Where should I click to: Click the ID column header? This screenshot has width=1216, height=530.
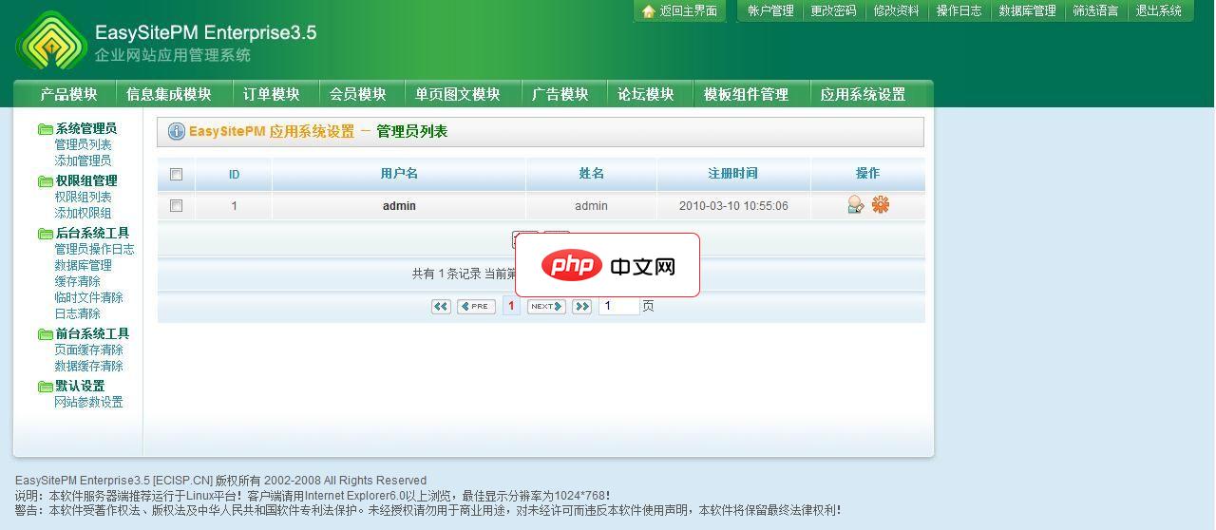[x=234, y=174]
